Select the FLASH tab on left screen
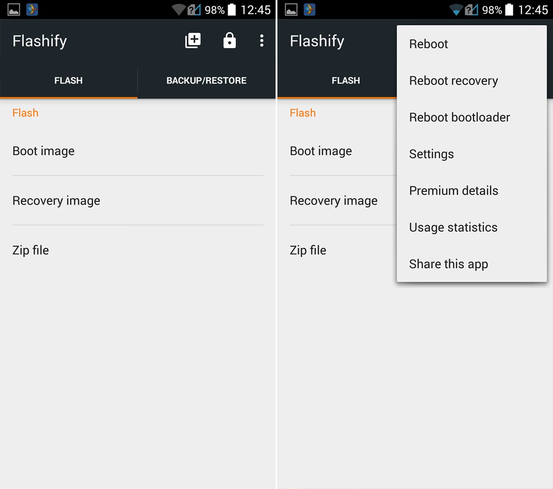The image size is (553, 489). point(68,81)
